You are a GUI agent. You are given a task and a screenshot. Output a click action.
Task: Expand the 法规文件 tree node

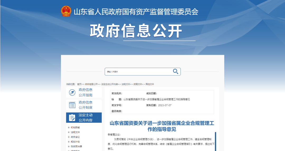click(69, 132)
